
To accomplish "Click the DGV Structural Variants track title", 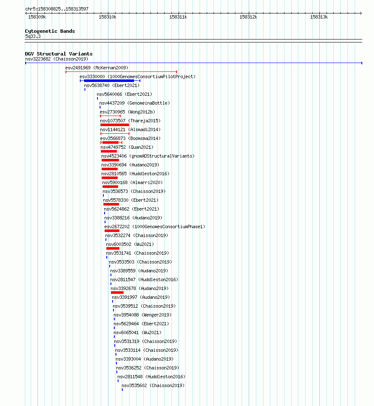I will click(x=59, y=54).
